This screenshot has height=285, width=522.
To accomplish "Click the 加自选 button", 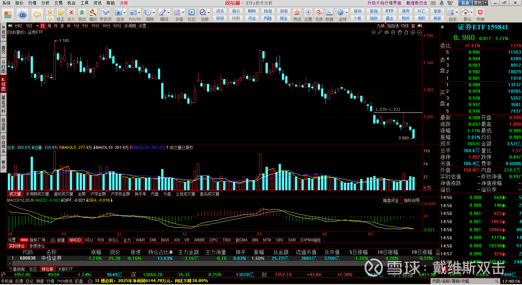I will coord(393,26).
